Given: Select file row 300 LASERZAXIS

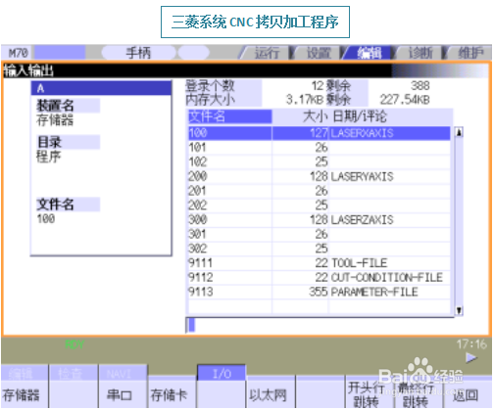Looking at the screenshot, I should point(320,219).
